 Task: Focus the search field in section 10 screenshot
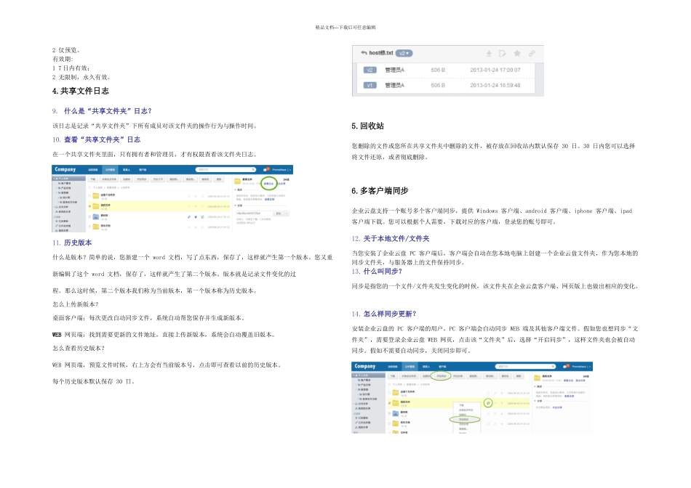click(x=225, y=169)
